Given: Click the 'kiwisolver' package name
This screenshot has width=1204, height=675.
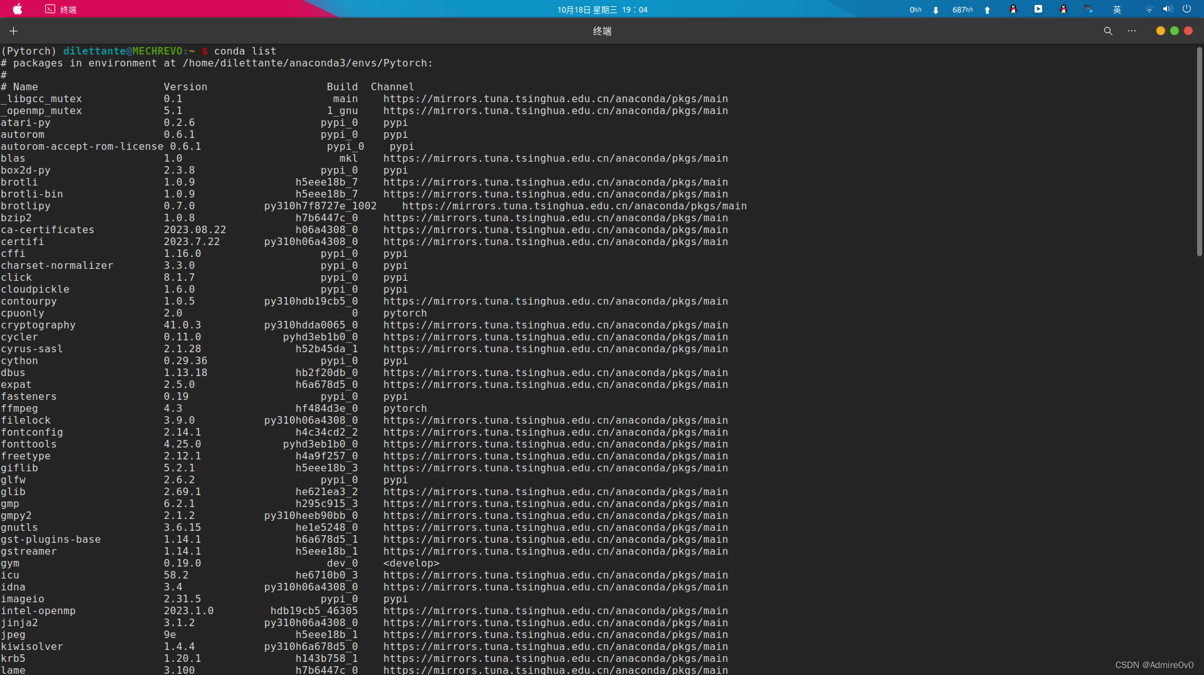Looking at the screenshot, I should pyautogui.click(x=31, y=647).
